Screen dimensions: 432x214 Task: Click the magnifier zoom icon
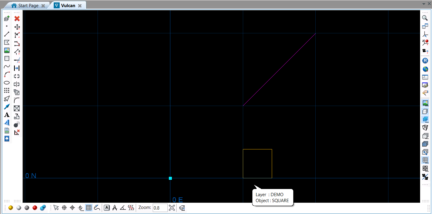click(x=425, y=18)
